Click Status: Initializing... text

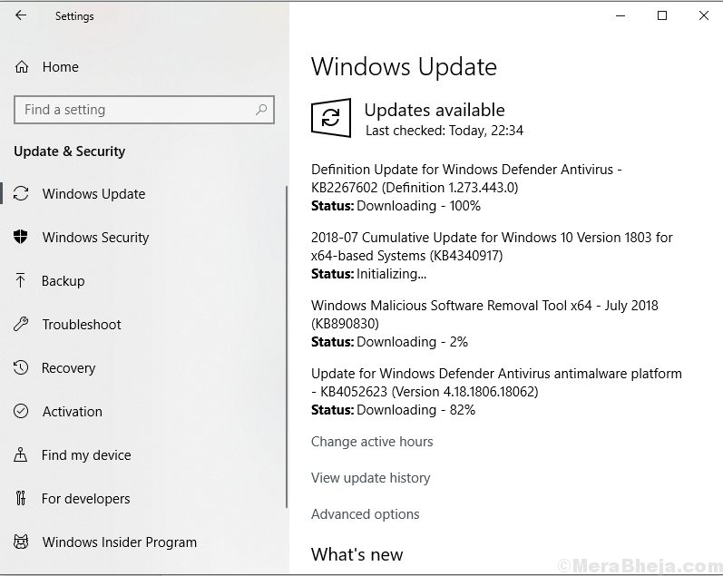pos(369,274)
